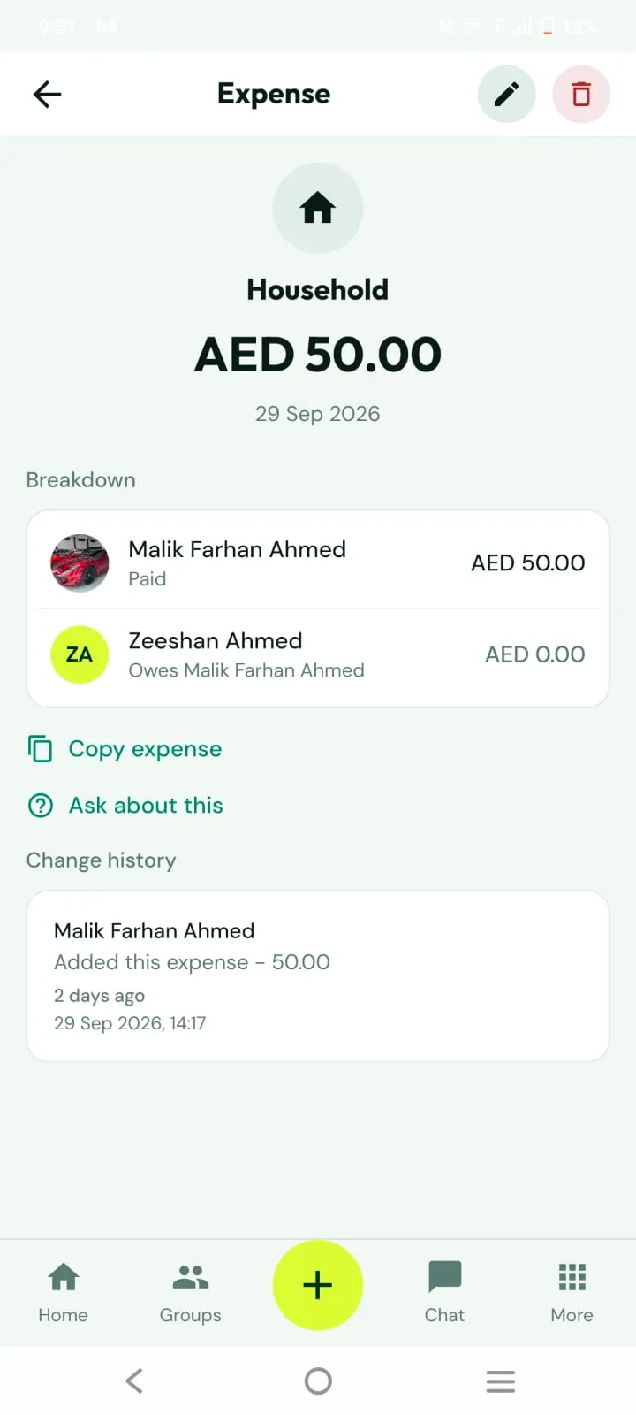Switch to the Groups tab
This screenshot has height=1415, width=636.
click(x=190, y=1292)
